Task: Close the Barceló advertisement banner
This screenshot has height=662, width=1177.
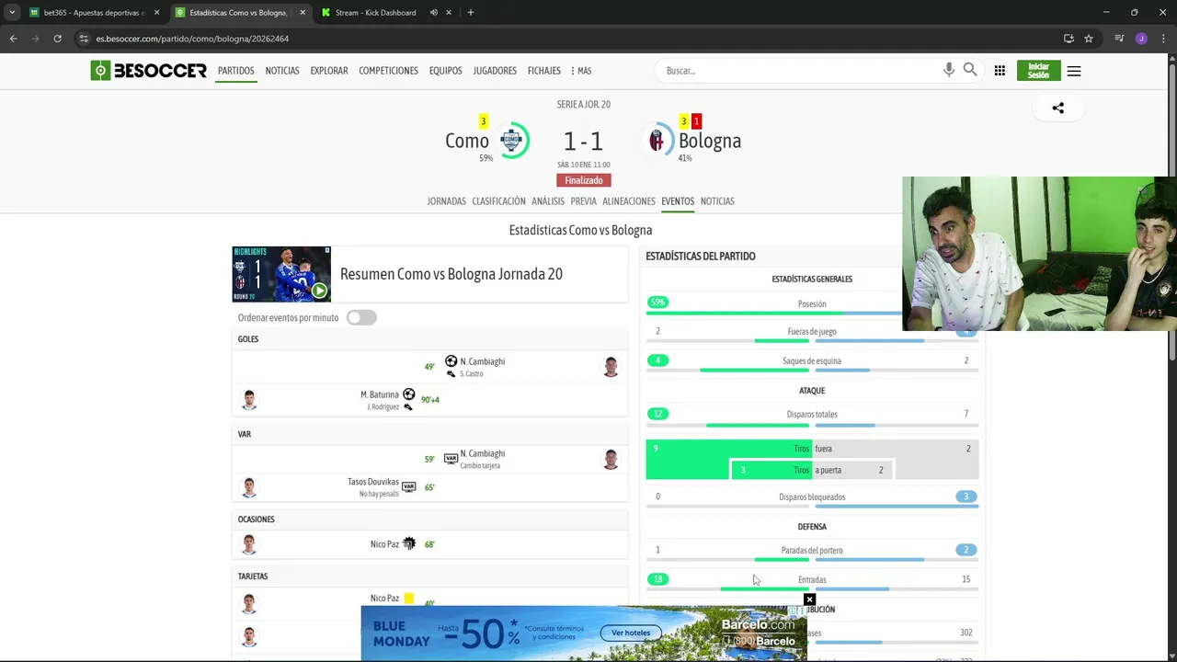Action: click(809, 599)
